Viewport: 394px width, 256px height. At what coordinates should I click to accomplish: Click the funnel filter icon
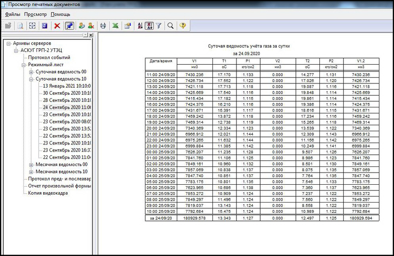[159, 26]
